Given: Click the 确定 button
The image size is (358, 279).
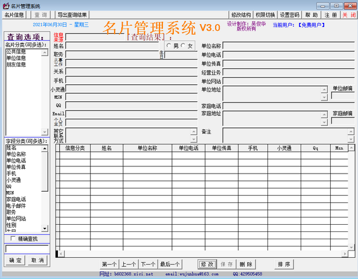Looking at the screenshot, I should pos(15,260).
